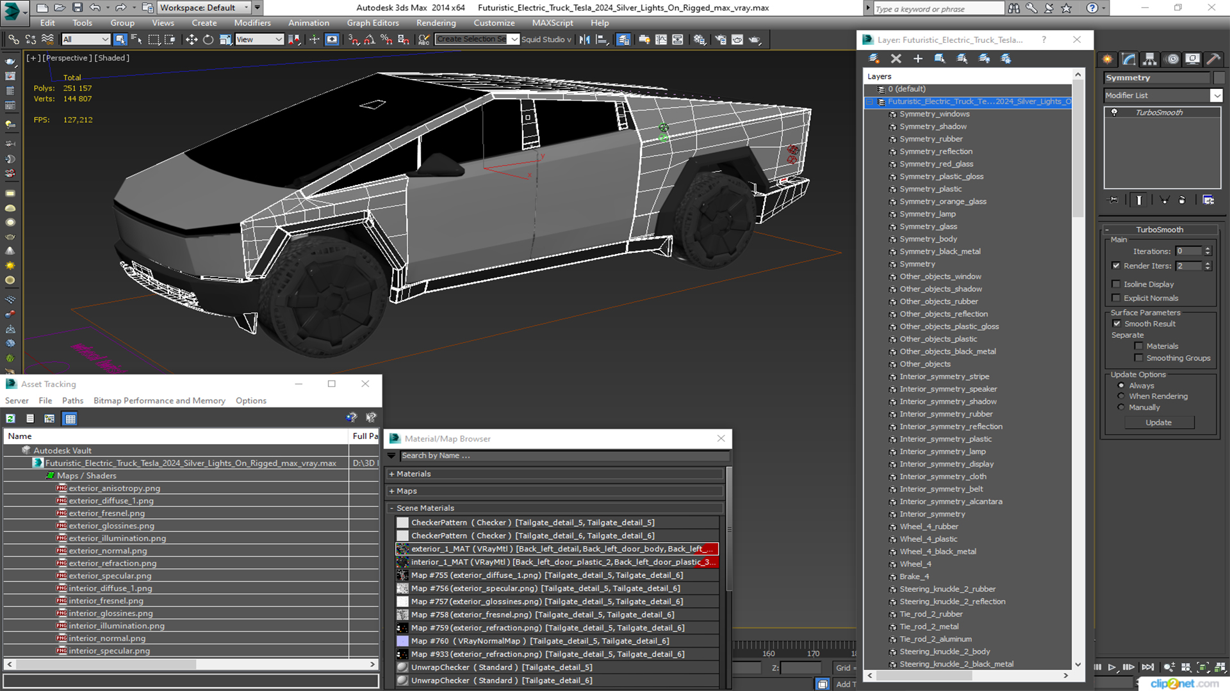1230x691 pixels.
Task: Enable the Explicit Normals checkbox
Action: 1116,298
